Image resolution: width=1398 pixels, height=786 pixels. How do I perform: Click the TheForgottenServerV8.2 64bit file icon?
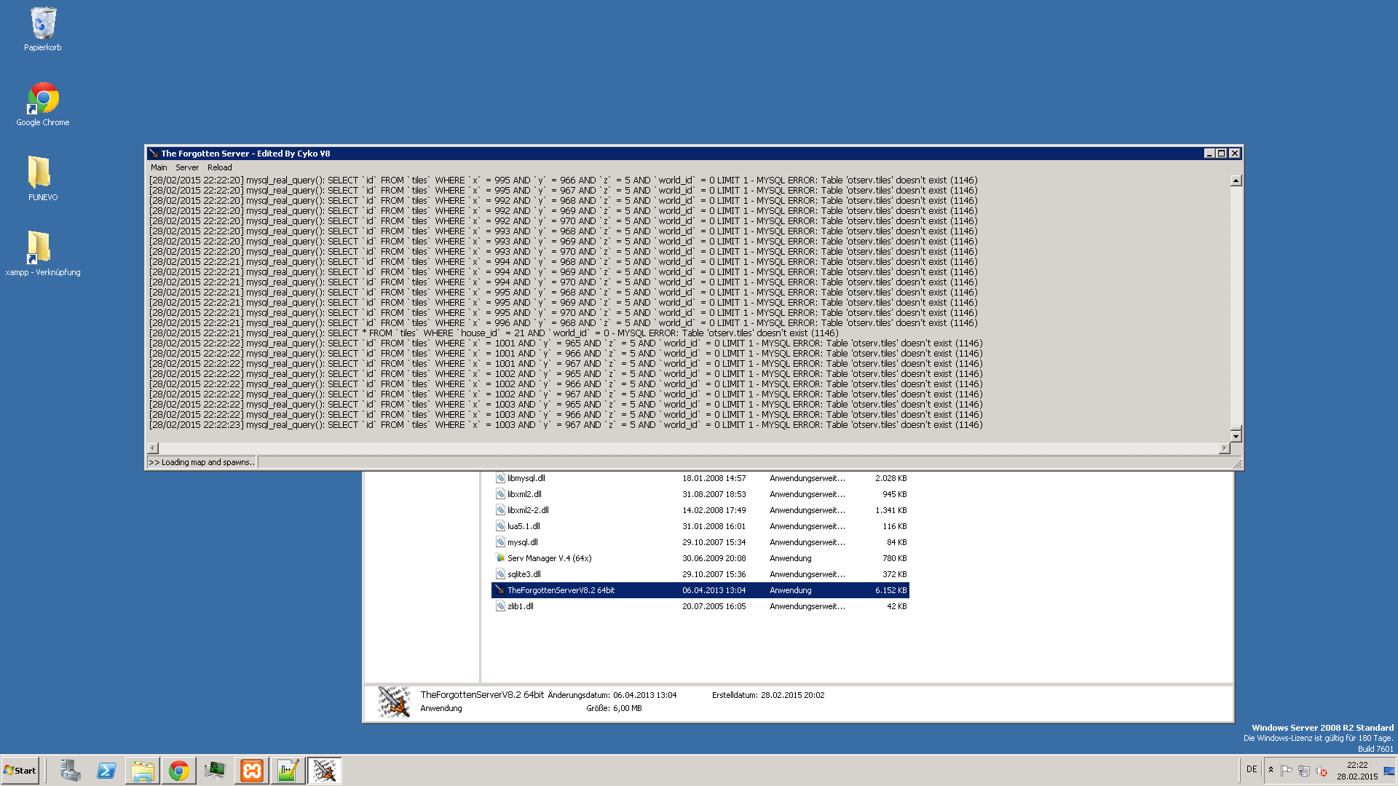tap(500, 590)
